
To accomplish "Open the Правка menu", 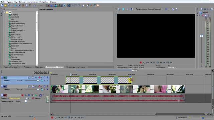I will point(10,2).
